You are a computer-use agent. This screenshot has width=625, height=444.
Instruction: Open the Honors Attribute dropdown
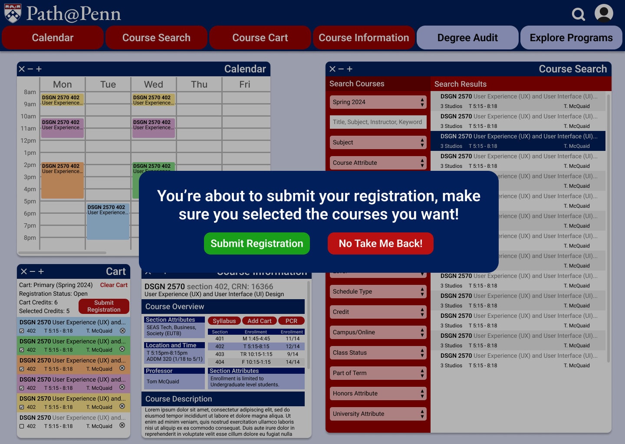coord(378,393)
